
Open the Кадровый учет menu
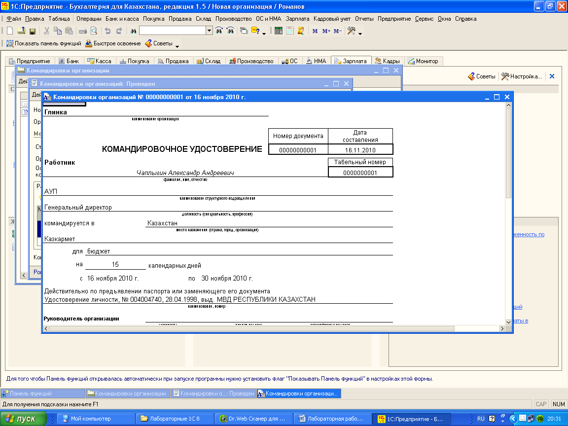[332, 19]
